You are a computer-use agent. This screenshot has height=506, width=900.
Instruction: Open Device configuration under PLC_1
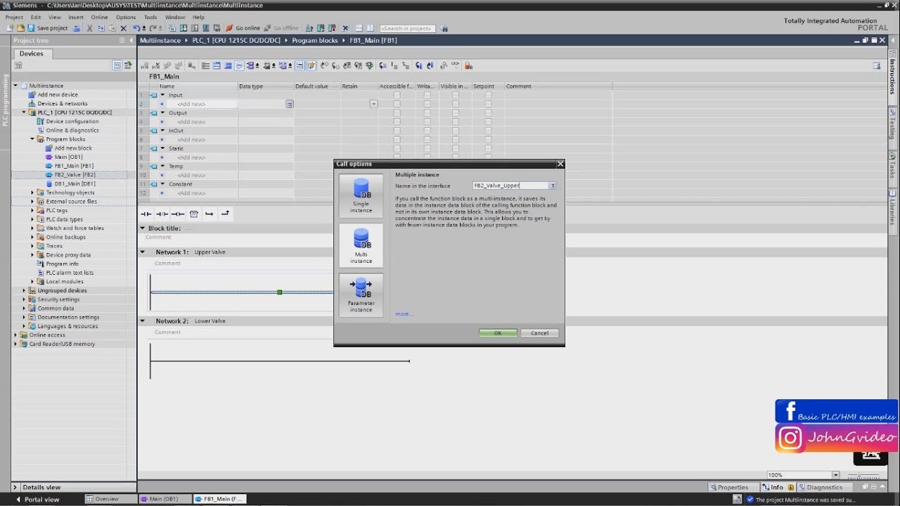(72, 122)
